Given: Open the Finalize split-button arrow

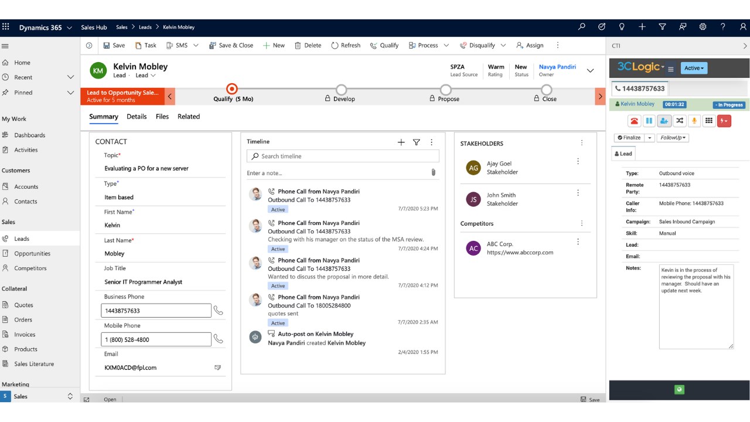Looking at the screenshot, I should (x=649, y=138).
